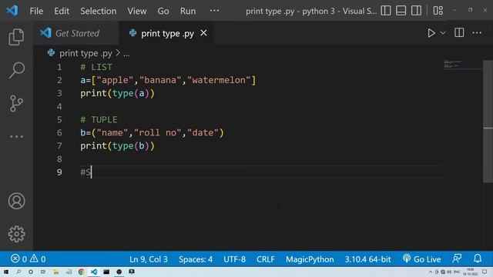The width and height of the screenshot is (493, 277).
Task: Click the tuple assignment on line 6
Action: [x=152, y=132]
